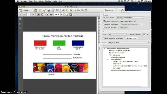Select the 'ColorSpace: DeviceRGB' row

pos(118,57)
